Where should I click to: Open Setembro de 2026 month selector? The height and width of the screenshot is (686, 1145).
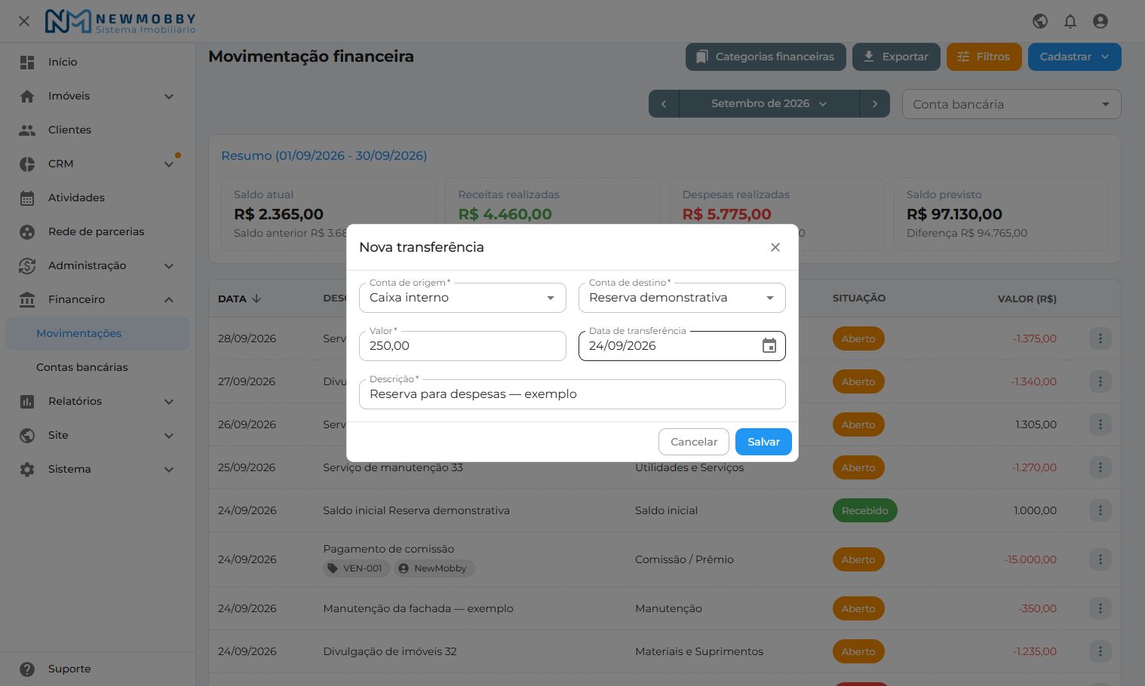coord(769,104)
